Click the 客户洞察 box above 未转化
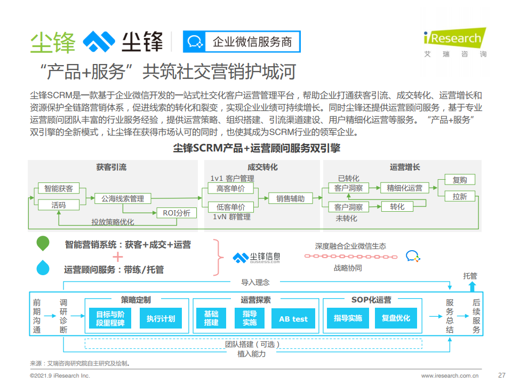The width and height of the screenshot is (512, 384). point(348,207)
